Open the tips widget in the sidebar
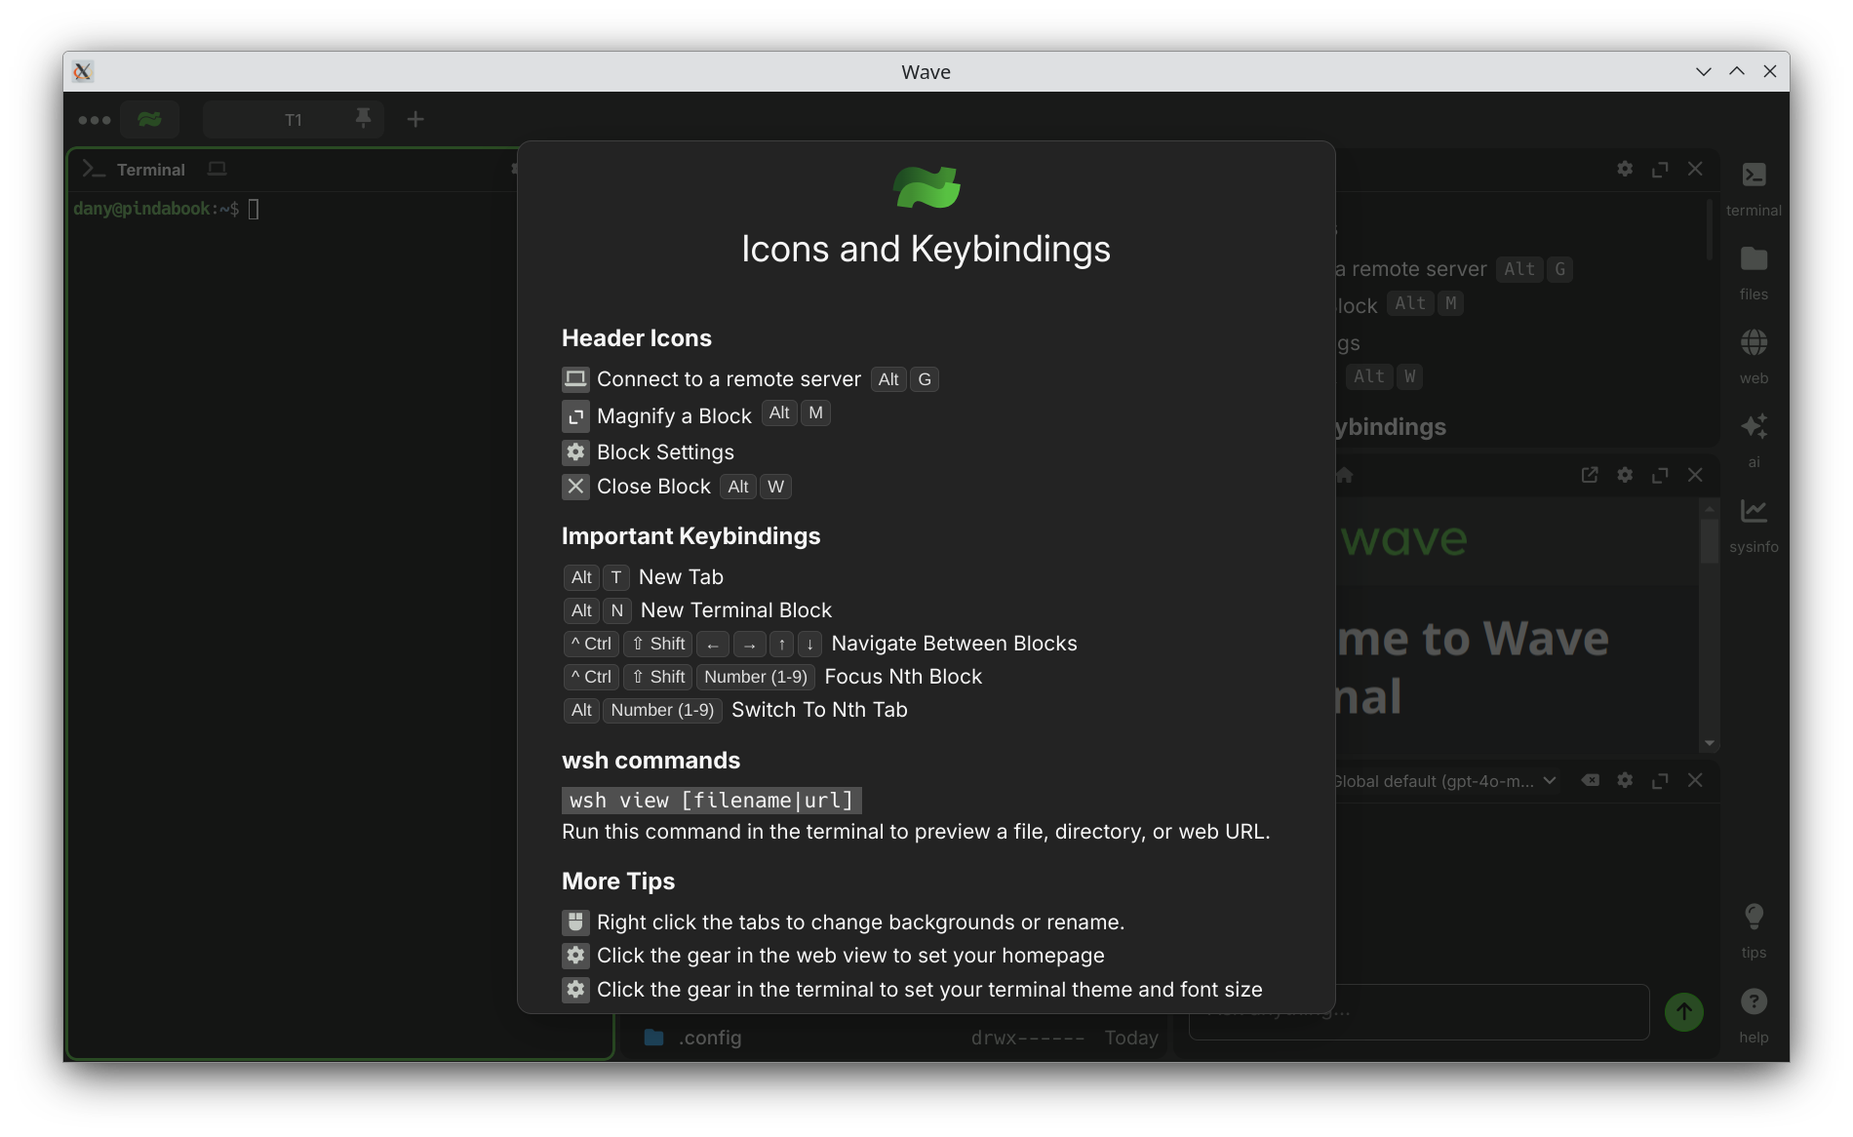The image size is (1853, 1137). click(x=1753, y=930)
